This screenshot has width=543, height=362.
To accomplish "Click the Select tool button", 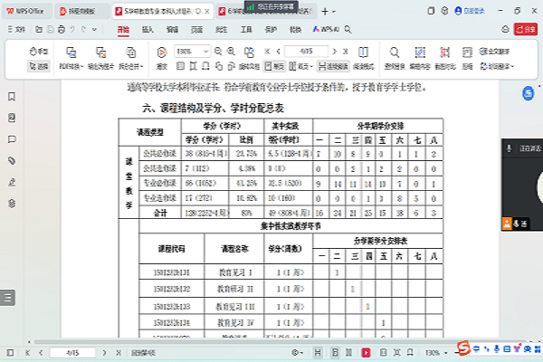I will pyautogui.click(x=38, y=66).
